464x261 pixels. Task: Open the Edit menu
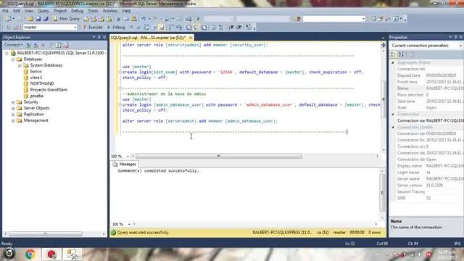(17, 11)
